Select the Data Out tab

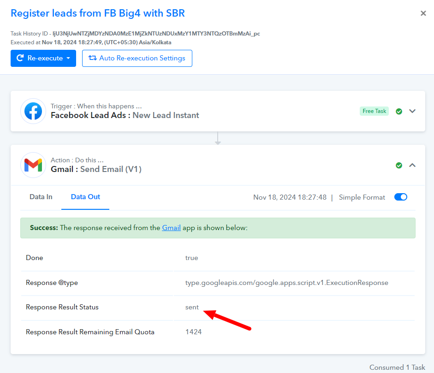click(85, 197)
